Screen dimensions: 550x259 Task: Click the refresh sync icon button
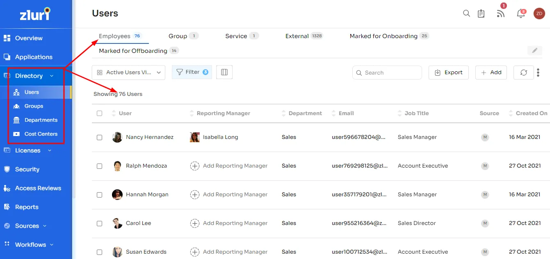(x=524, y=73)
